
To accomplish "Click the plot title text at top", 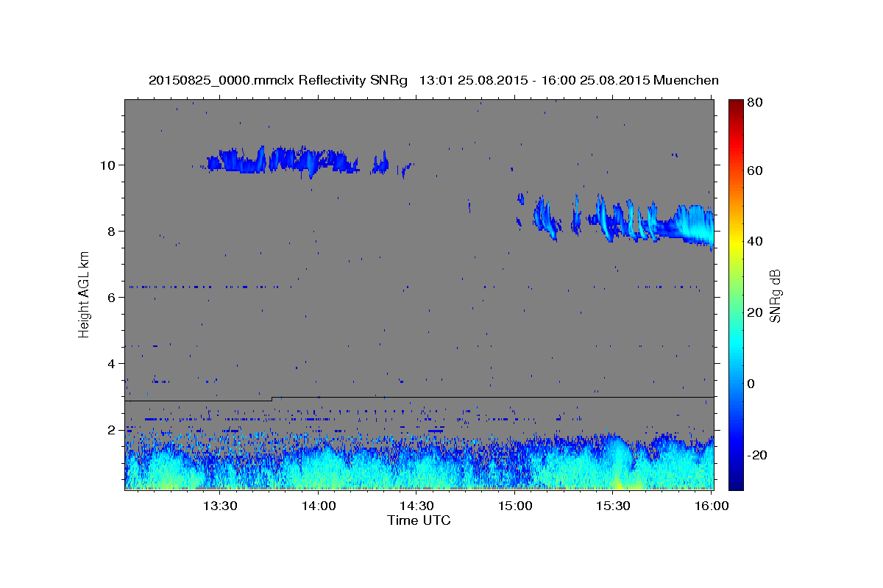I will coord(433,80).
